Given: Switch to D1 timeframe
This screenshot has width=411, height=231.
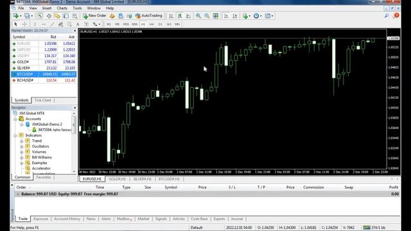Looking at the screenshot, I should (160, 24).
